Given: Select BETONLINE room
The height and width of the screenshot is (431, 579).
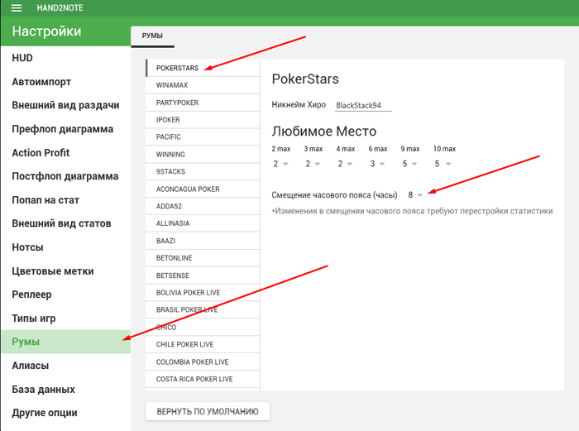Looking at the screenshot, I should tap(203, 258).
